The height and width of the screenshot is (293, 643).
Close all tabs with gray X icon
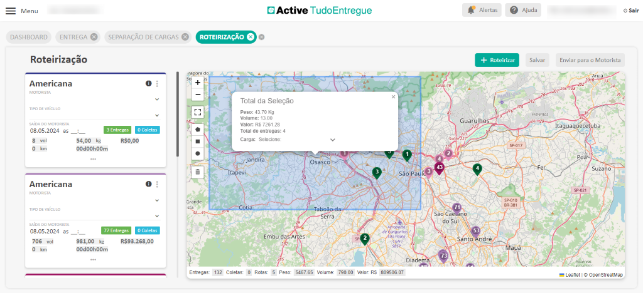pos(262,37)
